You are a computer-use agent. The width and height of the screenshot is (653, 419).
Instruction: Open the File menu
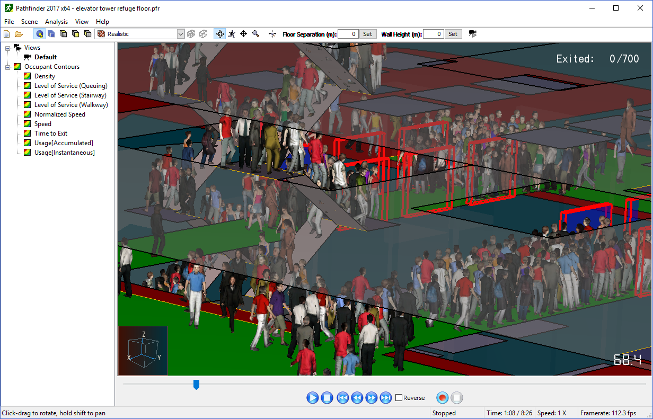click(9, 22)
